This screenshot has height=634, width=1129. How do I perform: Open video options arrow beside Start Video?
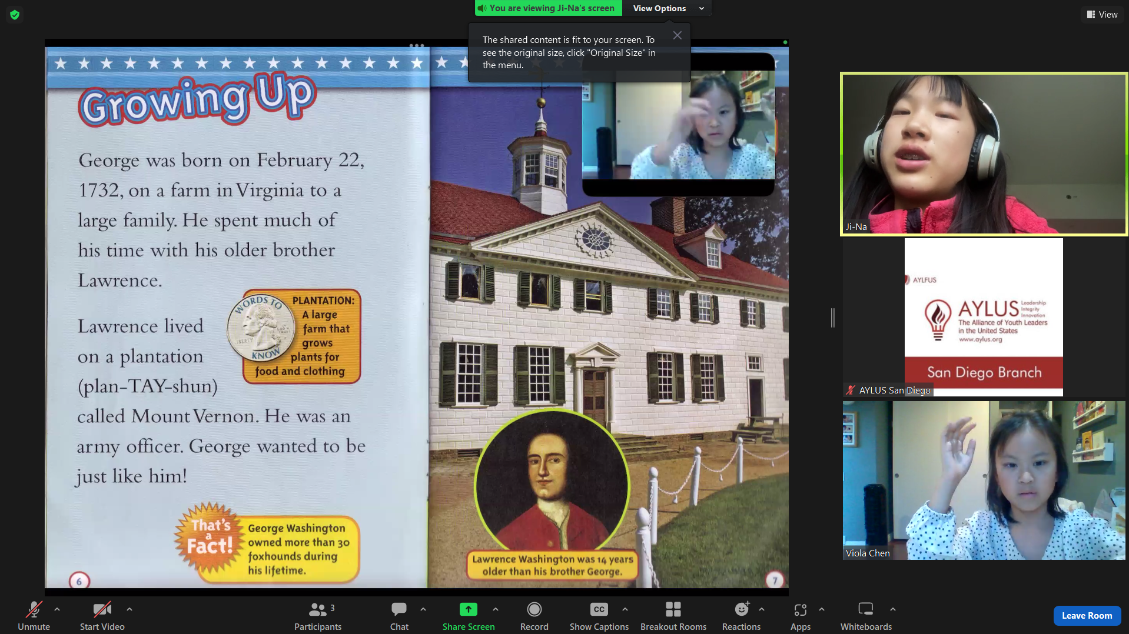click(x=129, y=609)
